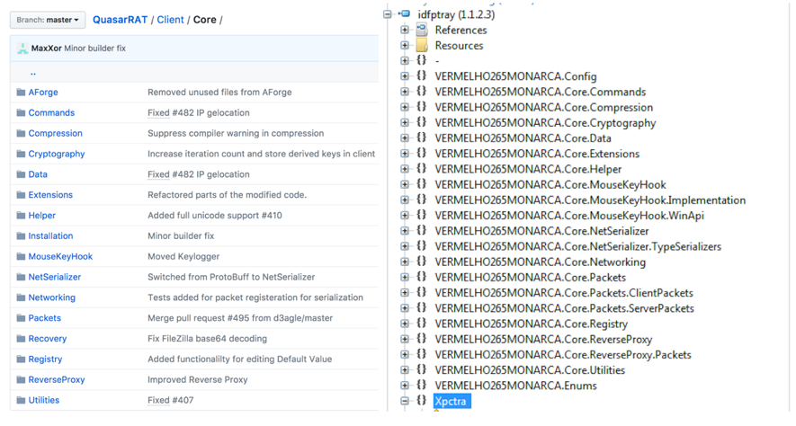Expand VERMELHO265MONARCA.Config namespace
This screenshot has width=796, height=426.
[404, 76]
